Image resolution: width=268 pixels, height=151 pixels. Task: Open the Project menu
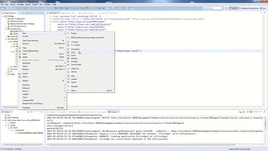click(x=35, y=5)
